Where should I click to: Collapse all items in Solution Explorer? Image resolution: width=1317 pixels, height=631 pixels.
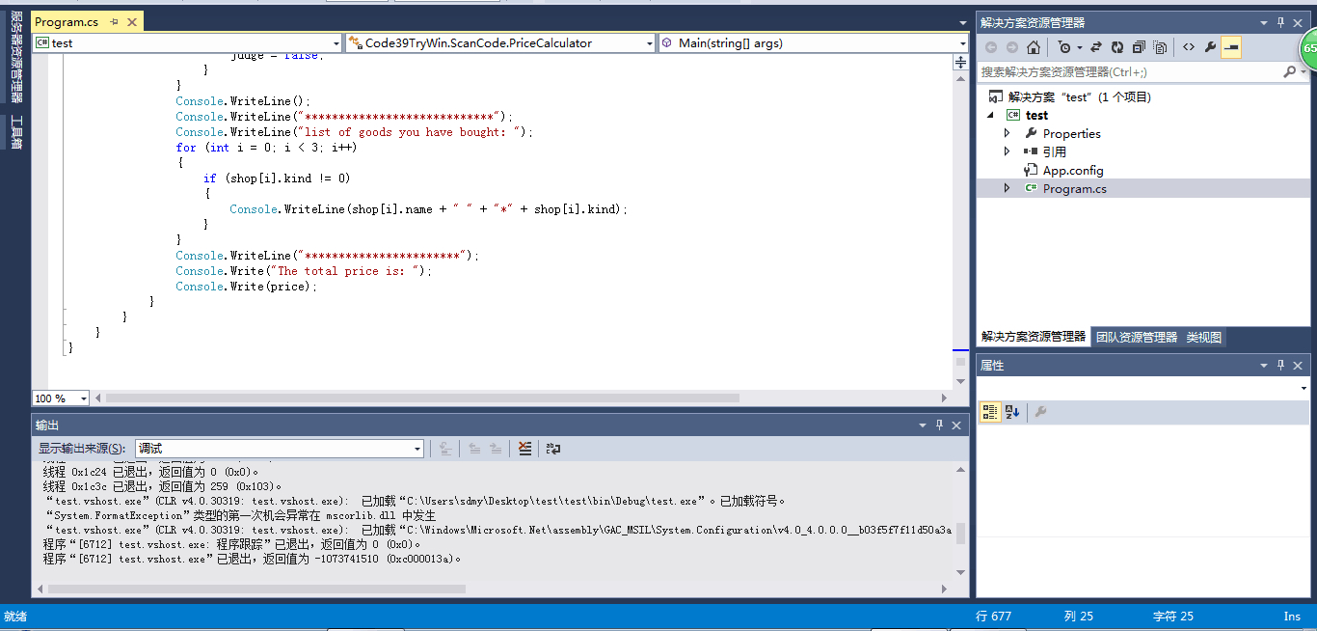1139,47
